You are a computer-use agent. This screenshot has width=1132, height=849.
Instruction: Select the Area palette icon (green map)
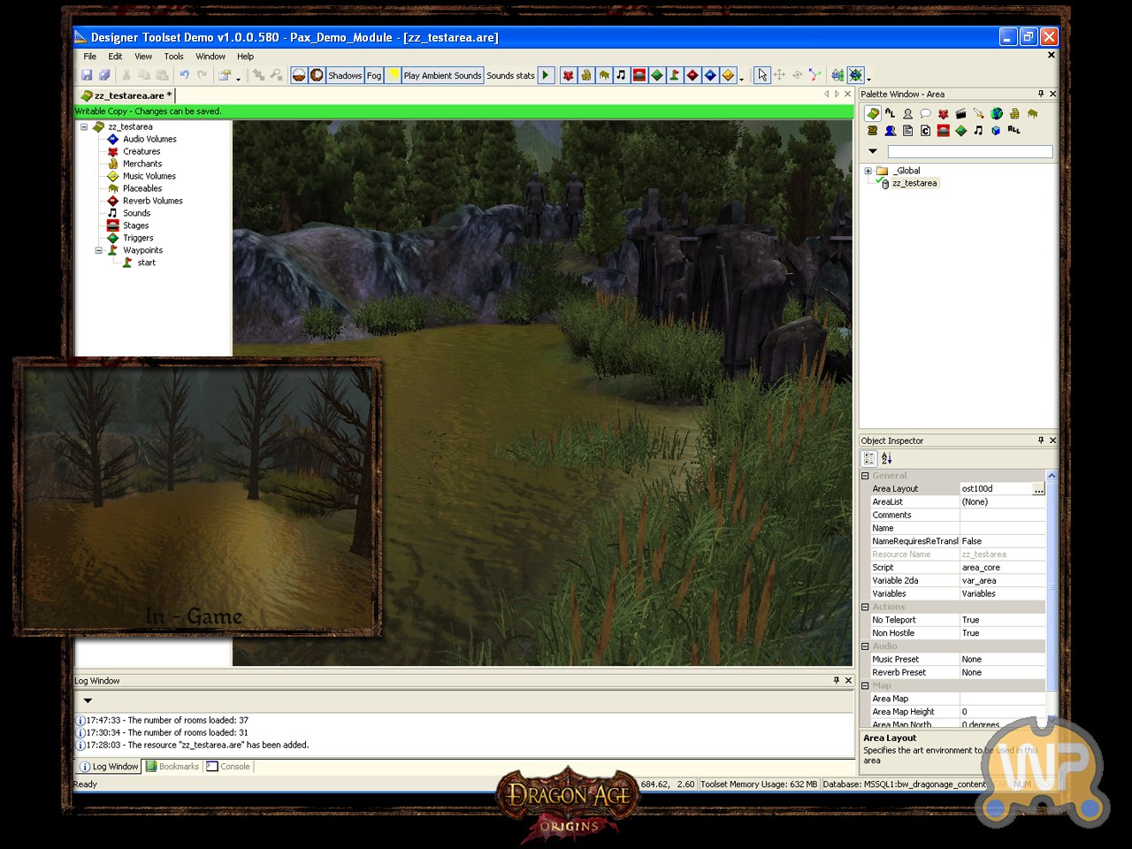[x=873, y=113]
